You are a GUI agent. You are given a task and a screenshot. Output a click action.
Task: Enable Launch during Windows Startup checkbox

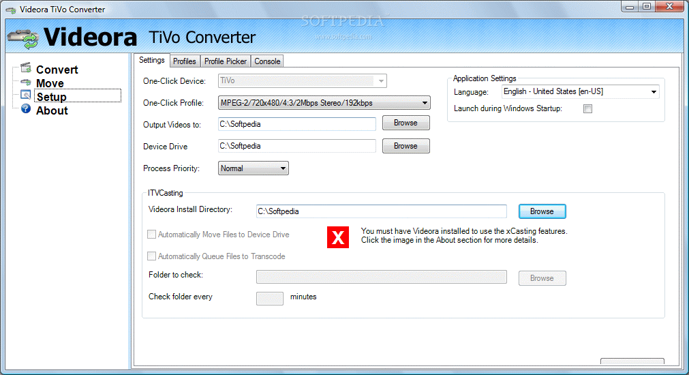587,108
